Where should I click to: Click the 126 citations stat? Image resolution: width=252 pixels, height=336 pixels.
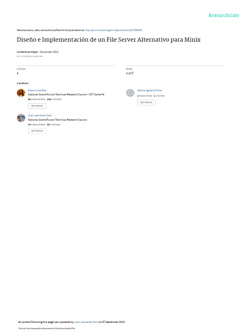click(x=54, y=99)
